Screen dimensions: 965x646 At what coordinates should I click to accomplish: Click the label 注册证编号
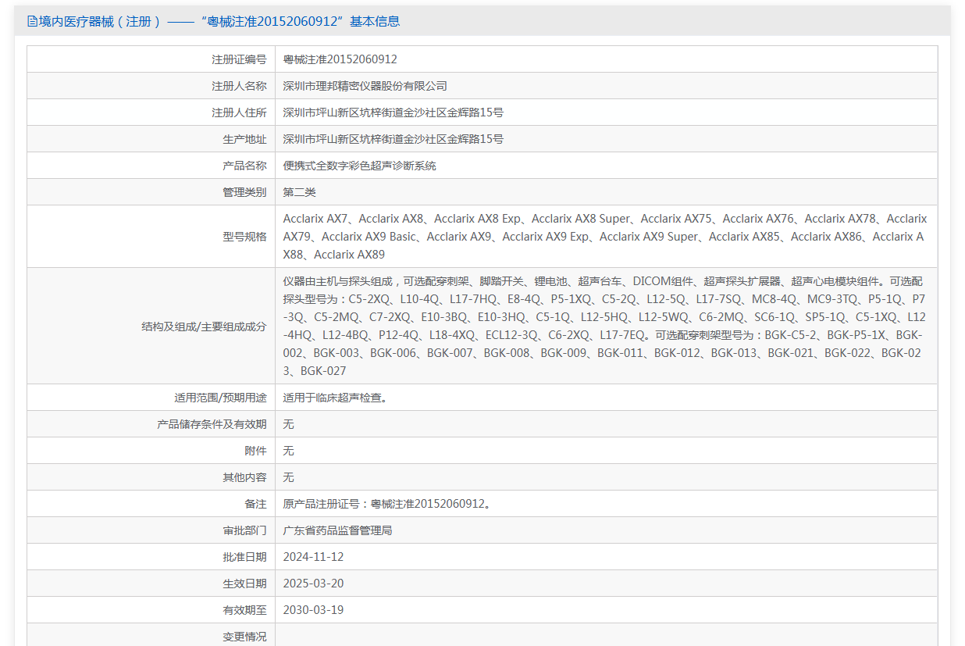(239, 59)
